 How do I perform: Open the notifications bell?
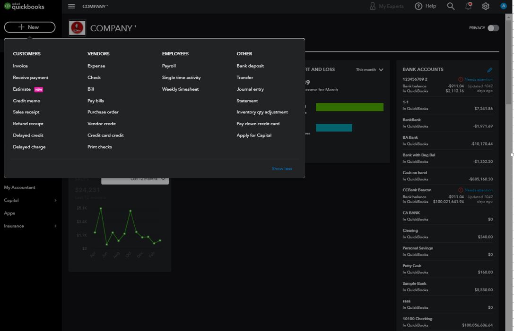tap(468, 6)
